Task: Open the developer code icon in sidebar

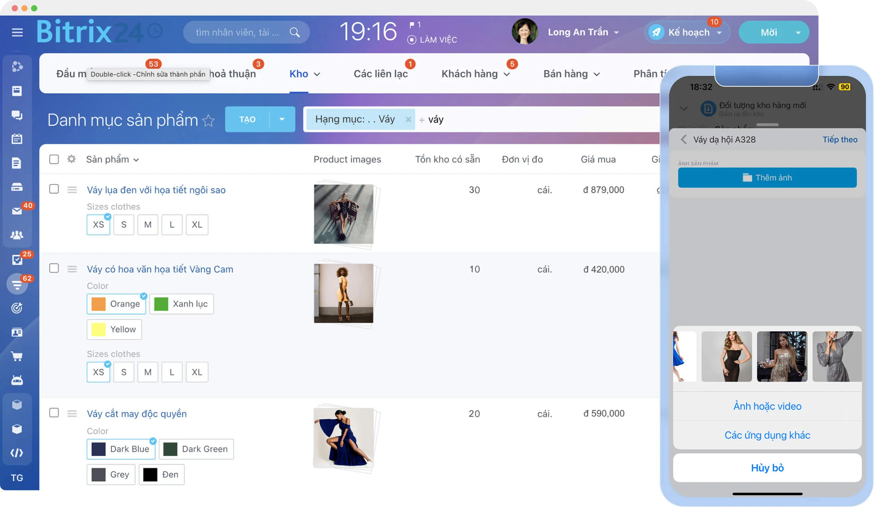Action: click(x=17, y=453)
